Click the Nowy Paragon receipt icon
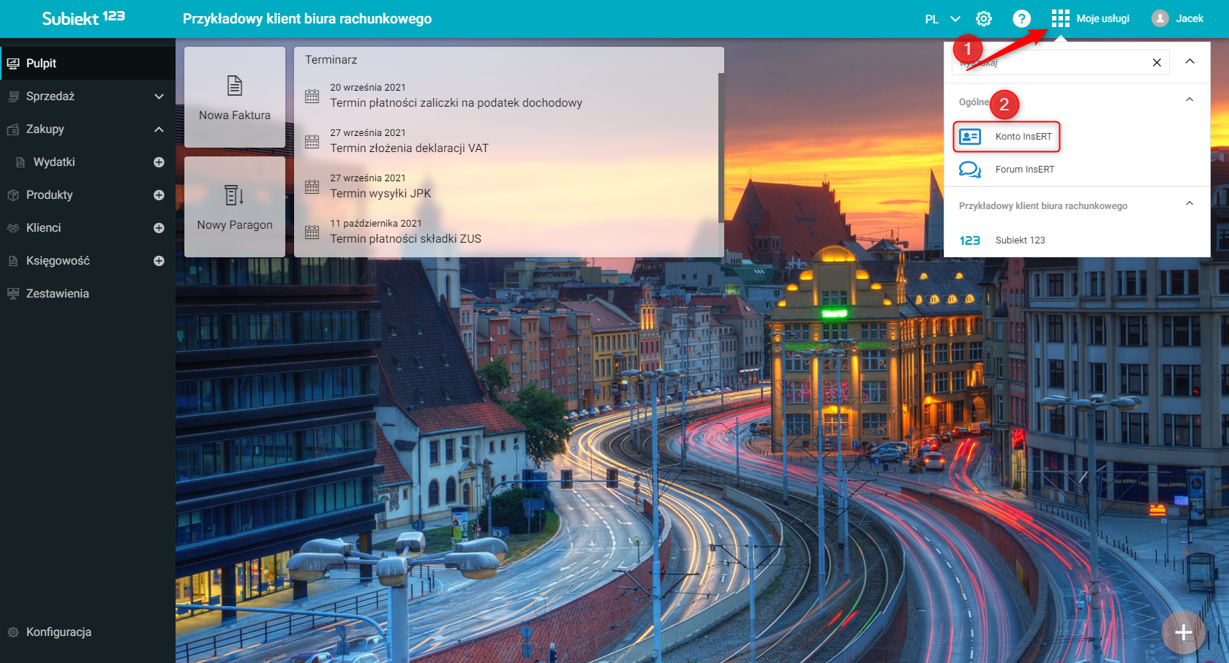 [x=234, y=195]
